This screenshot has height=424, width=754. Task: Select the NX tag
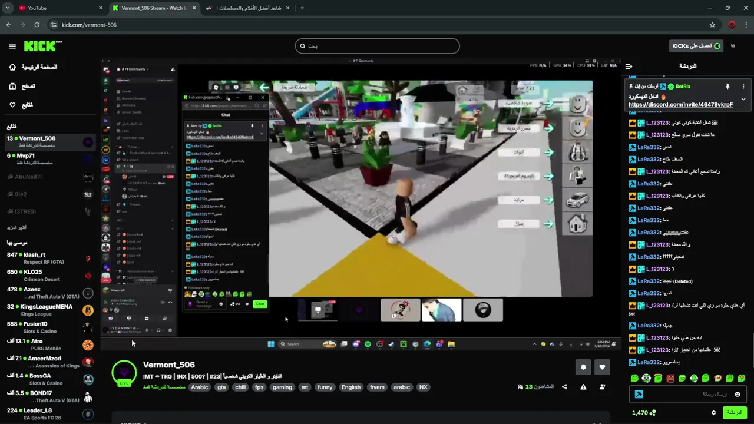pos(423,387)
